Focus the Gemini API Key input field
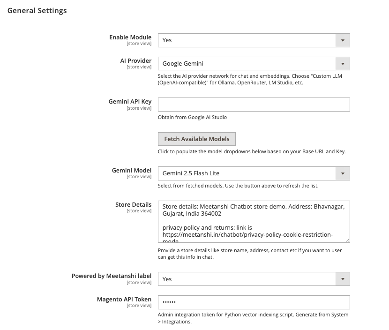 coord(254,105)
